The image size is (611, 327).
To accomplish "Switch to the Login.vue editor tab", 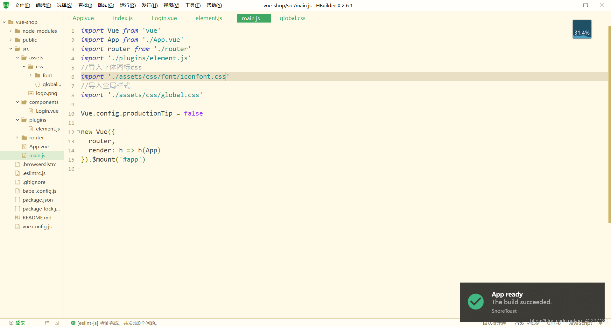I will click(164, 18).
